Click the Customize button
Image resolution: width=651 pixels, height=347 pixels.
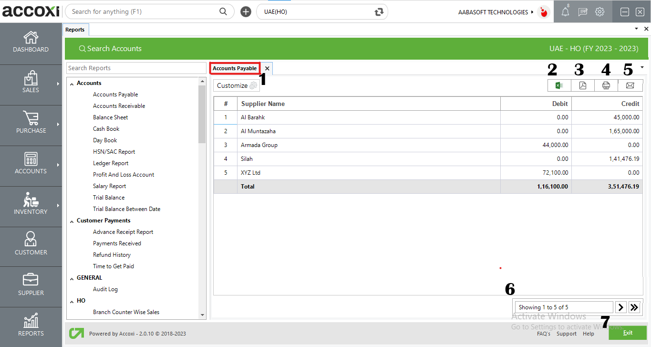tap(237, 86)
